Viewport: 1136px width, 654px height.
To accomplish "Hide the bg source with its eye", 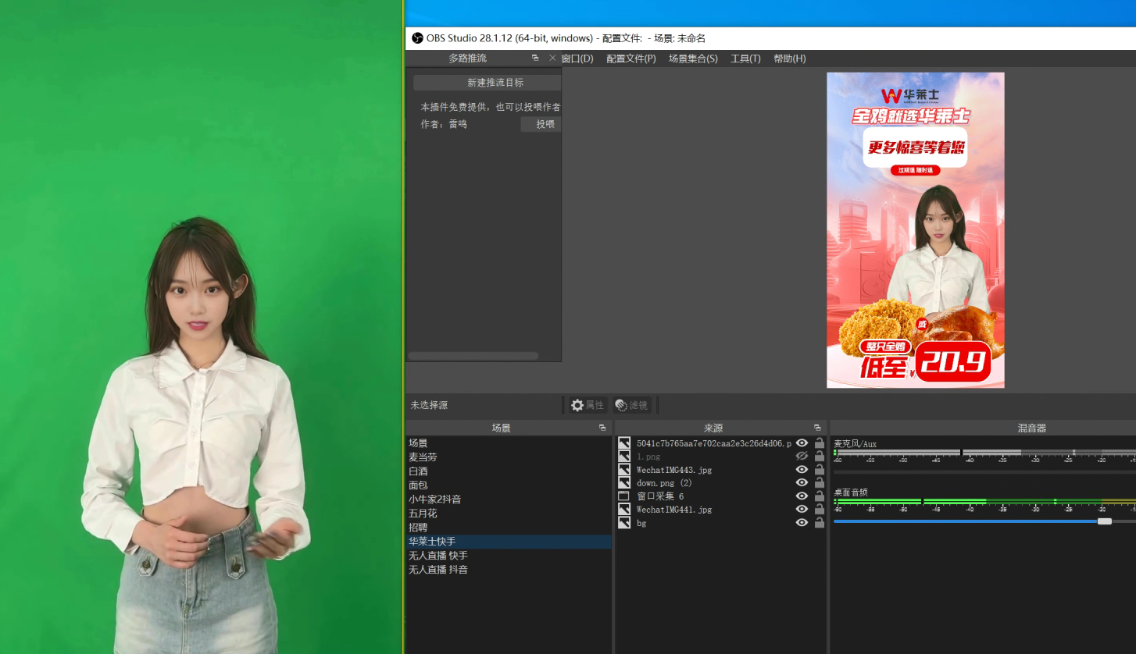I will (x=802, y=523).
